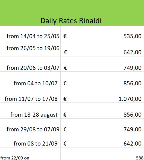Select the first 749,00 rate cell
The width and height of the screenshot is (144, 160).
[x=102, y=64]
